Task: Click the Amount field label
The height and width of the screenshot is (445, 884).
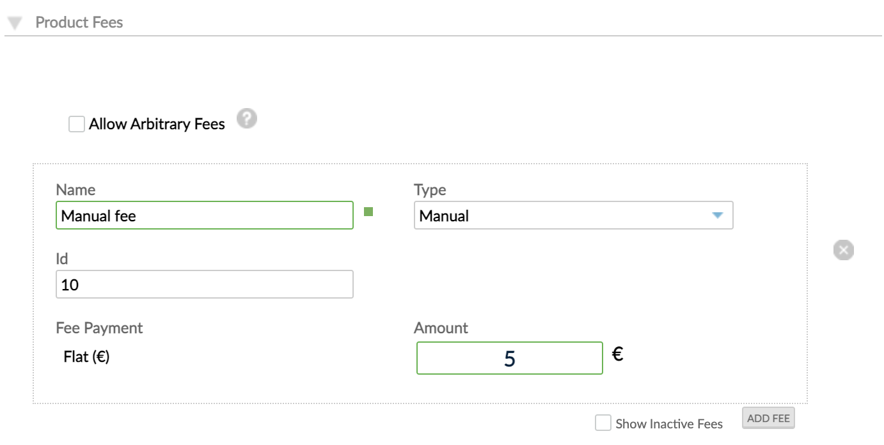Action: pyautogui.click(x=440, y=328)
